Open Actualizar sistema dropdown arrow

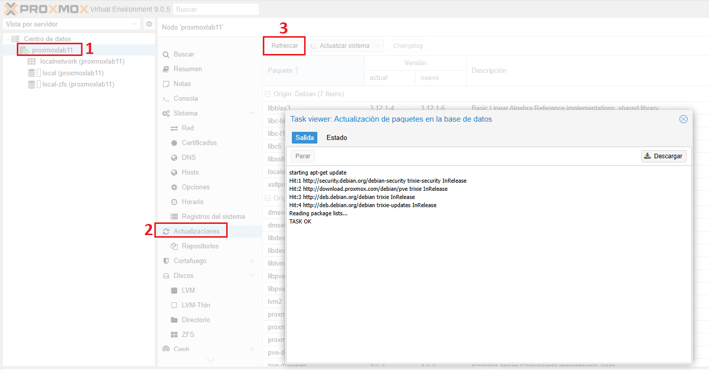(x=378, y=46)
